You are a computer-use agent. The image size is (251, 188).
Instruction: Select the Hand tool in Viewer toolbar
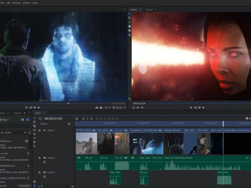coord(130,17)
